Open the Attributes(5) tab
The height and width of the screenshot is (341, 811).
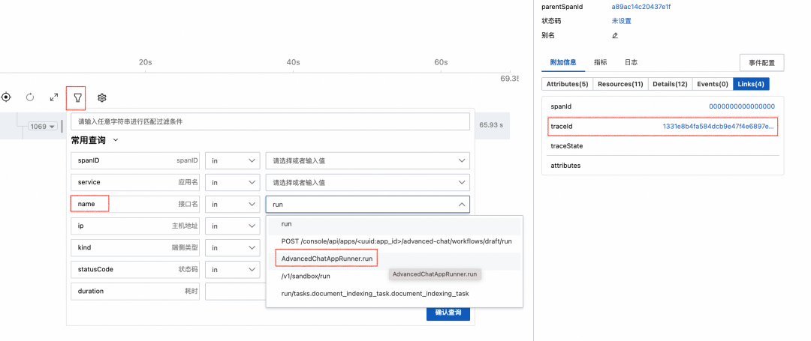(567, 84)
